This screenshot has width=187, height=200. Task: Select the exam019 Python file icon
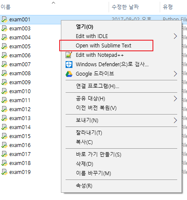click(x=4, y=172)
